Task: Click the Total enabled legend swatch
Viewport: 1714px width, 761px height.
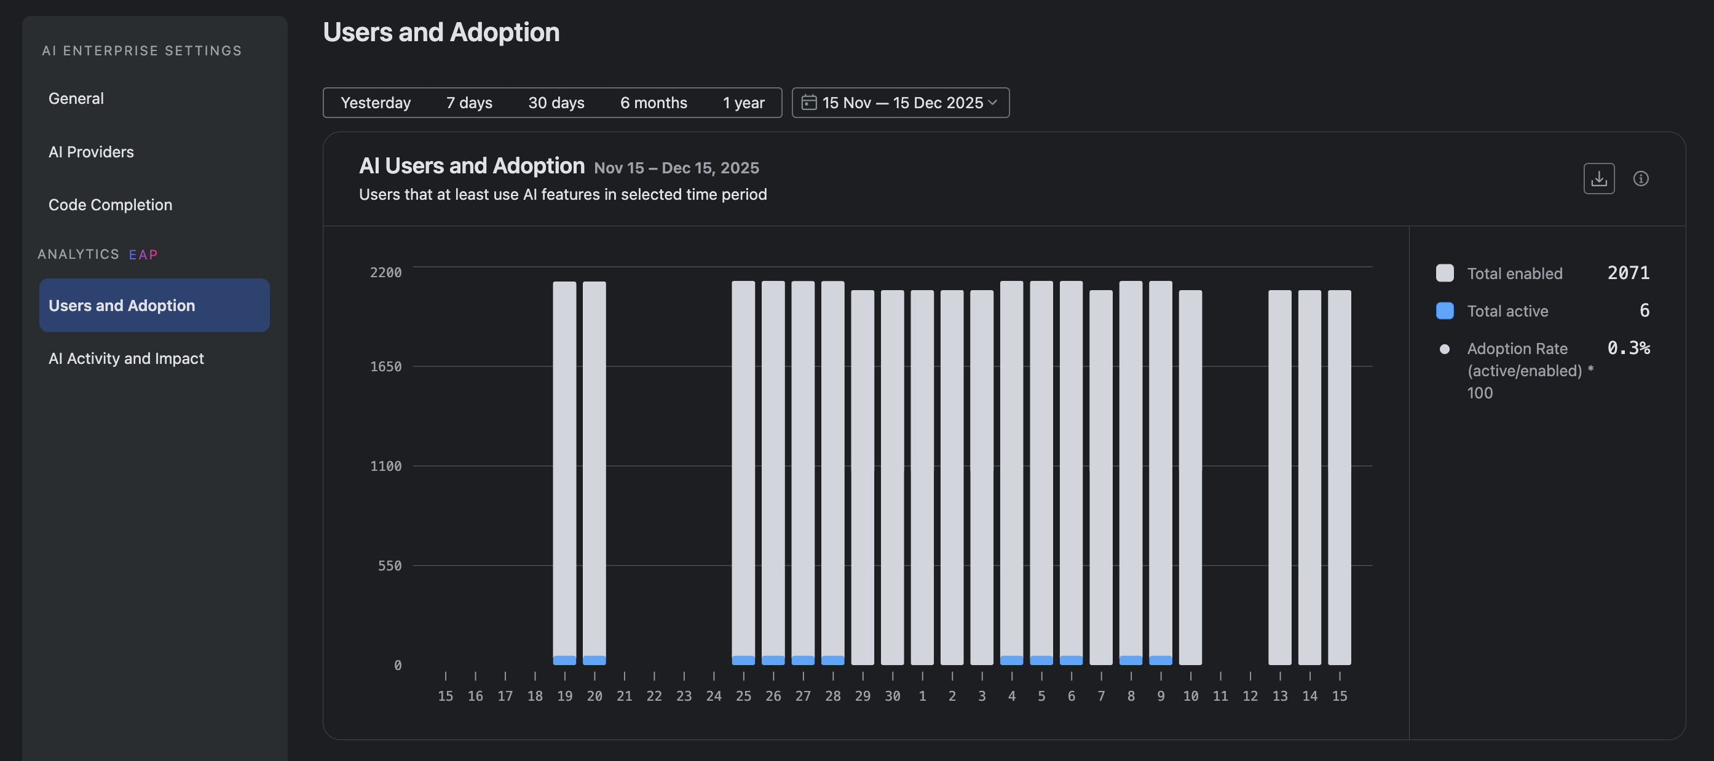Action: click(1445, 273)
